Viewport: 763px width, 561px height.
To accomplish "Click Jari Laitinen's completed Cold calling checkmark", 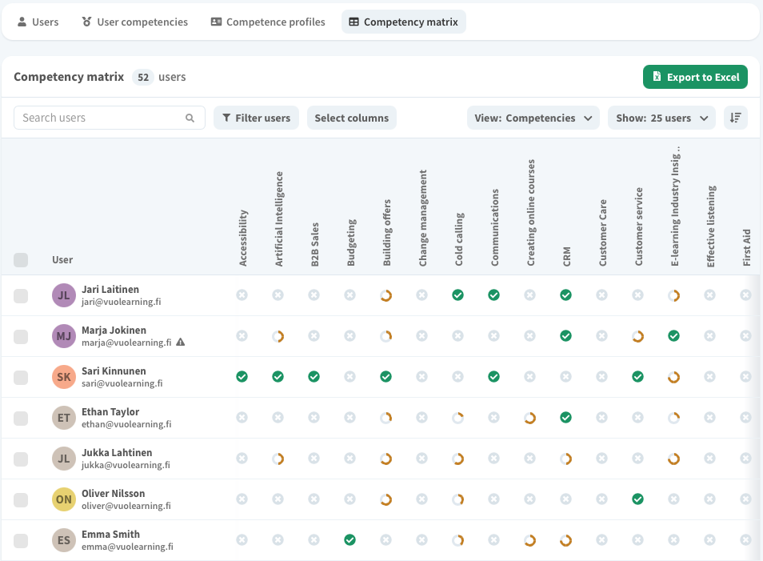I will 457,295.
